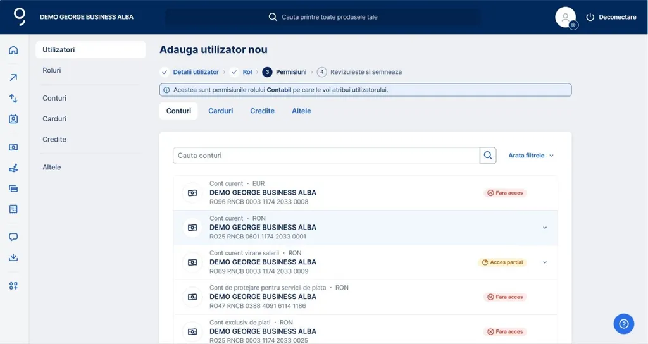Switch to the Credite tab

pyautogui.click(x=262, y=111)
